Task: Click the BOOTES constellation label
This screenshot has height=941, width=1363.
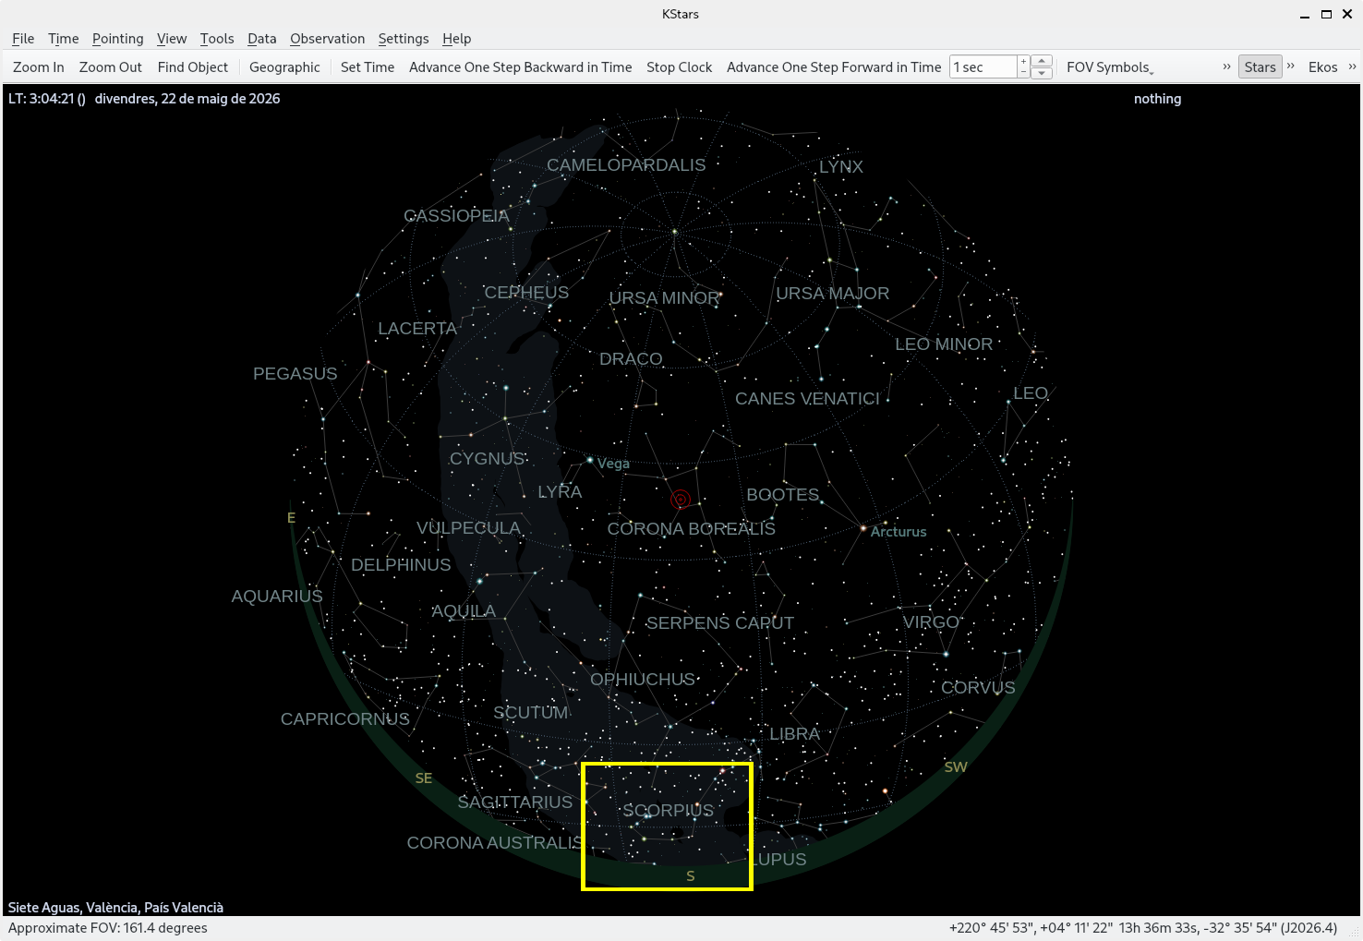Action: point(782,495)
